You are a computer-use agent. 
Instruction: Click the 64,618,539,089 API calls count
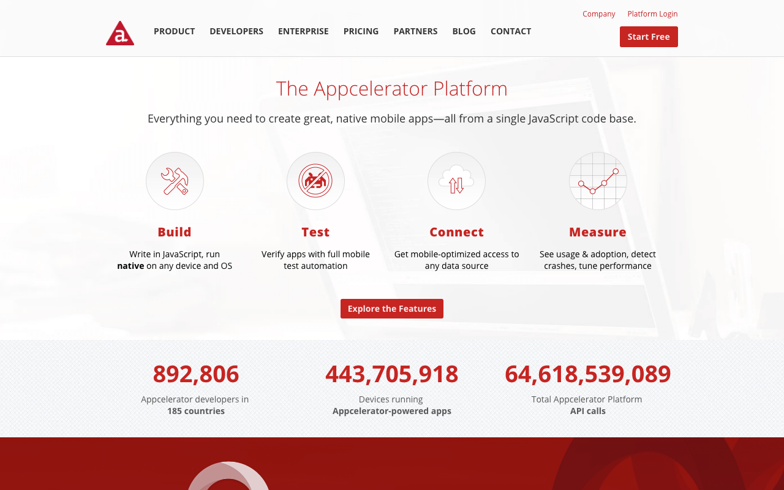pyautogui.click(x=588, y=374)
